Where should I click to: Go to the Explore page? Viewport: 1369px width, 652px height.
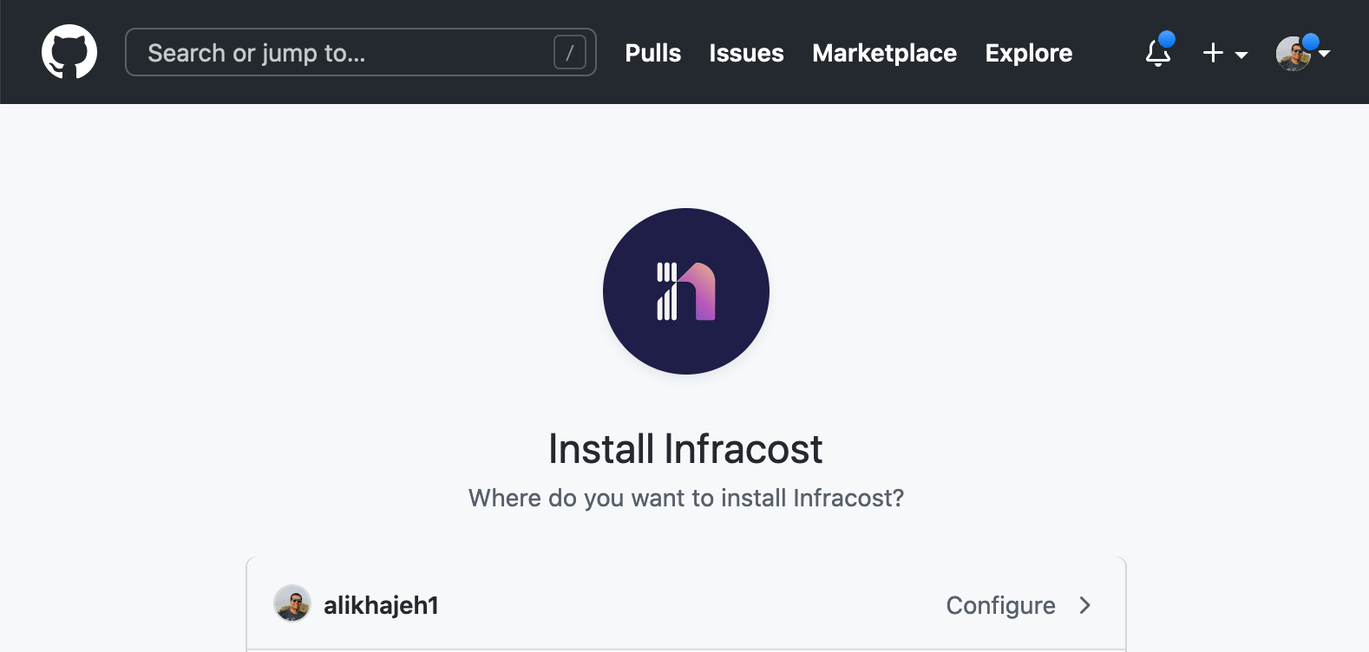1029,53
